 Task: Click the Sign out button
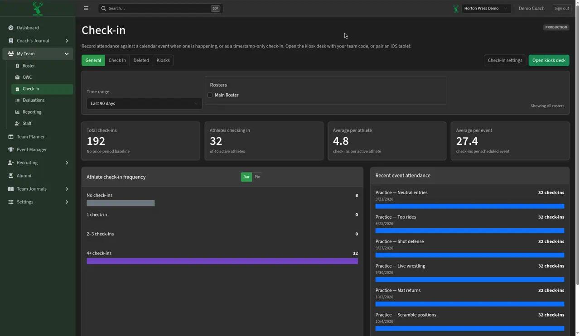[x=561, y=8]
